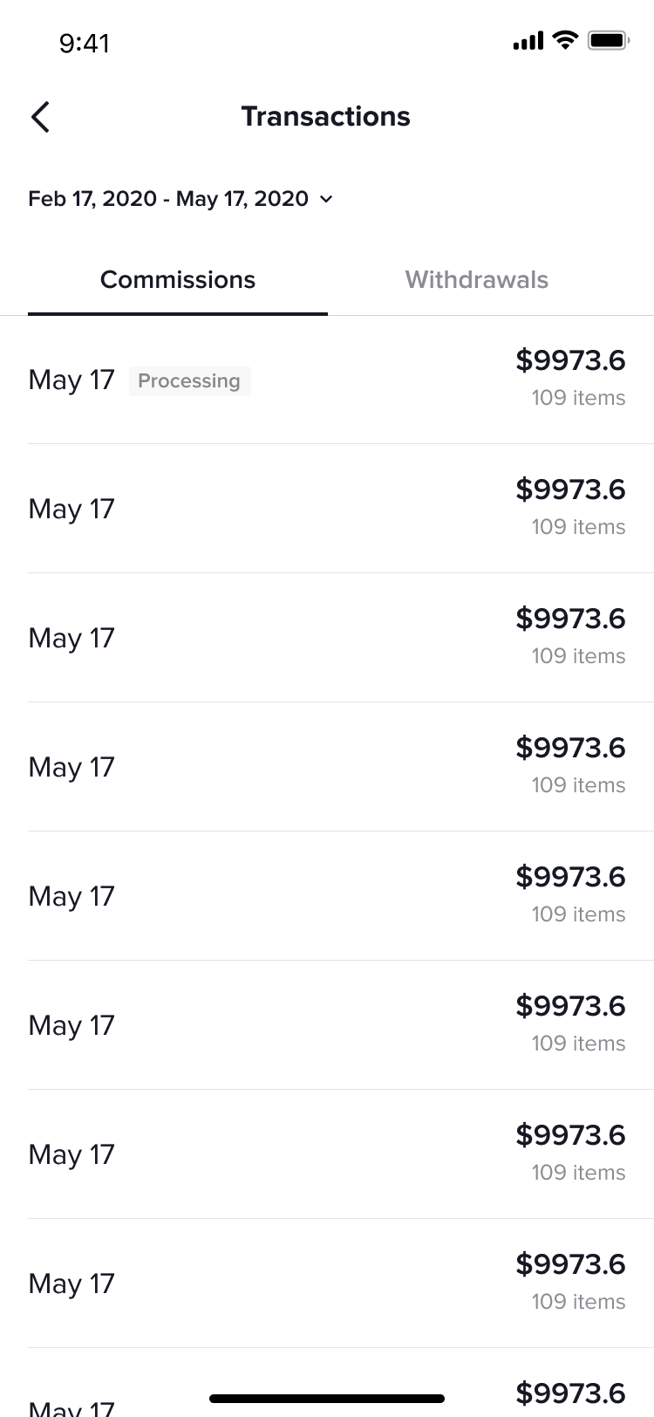Expand the date range chevron arrow
Viewport: 654px width, 1417px height.
326,200
